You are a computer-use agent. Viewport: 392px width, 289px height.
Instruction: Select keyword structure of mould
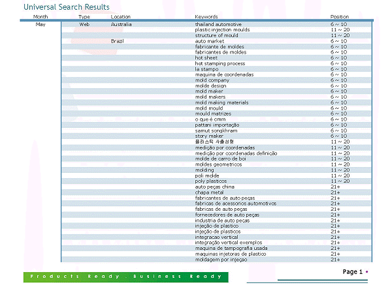click(216, 35)
